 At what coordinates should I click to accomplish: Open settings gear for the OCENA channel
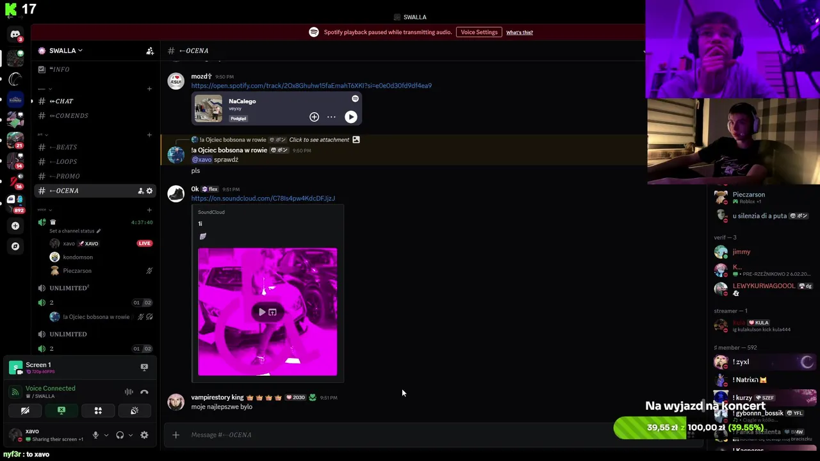[x=150, y=191]
